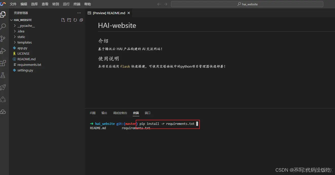This screenshot has width=335, height=175.
Task: Open the 选择 menu
Action: [34, 4]
